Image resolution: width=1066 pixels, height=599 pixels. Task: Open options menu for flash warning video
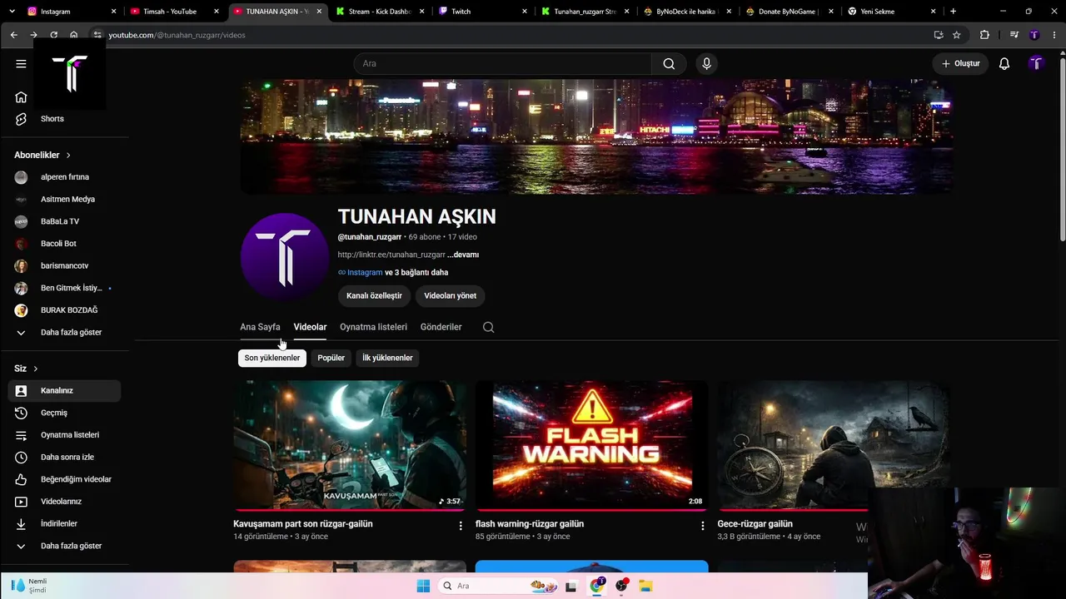point(702,526)
